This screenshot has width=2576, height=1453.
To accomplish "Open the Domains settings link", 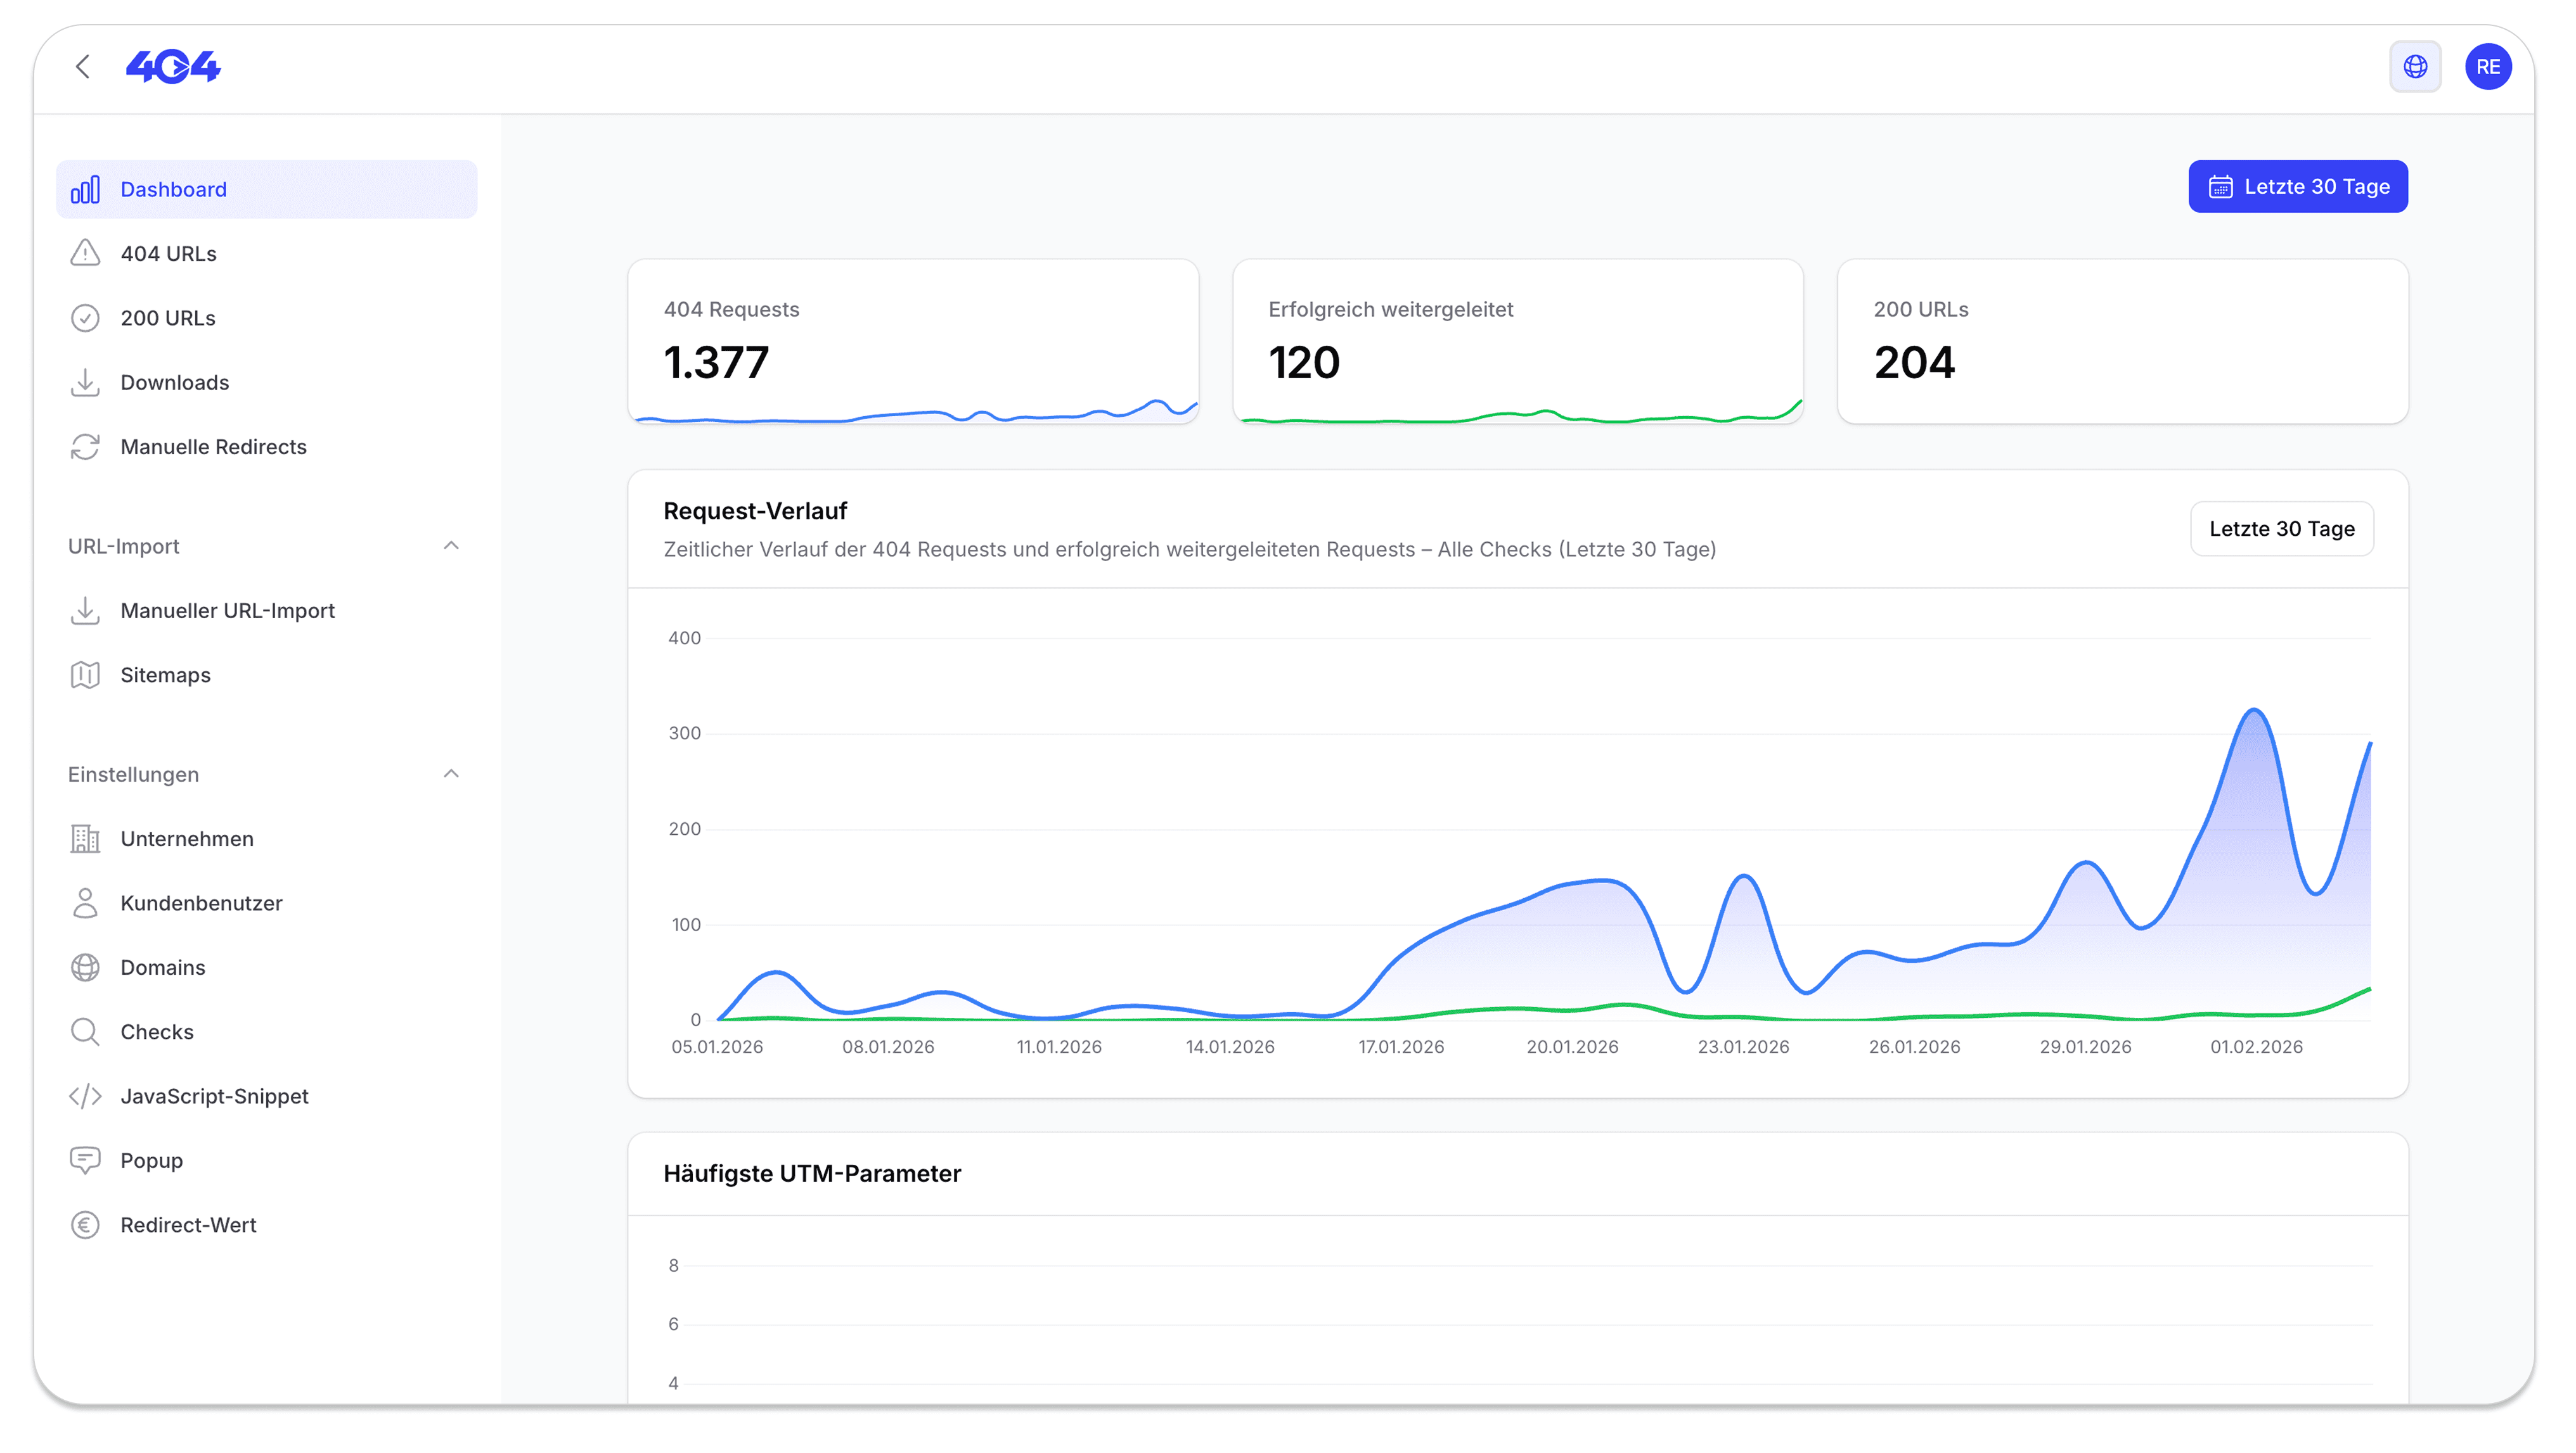I will tap(162, 967).
